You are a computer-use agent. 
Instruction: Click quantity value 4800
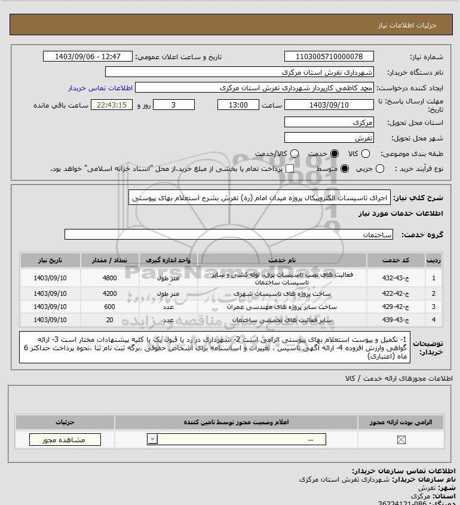tap(109, 278)
